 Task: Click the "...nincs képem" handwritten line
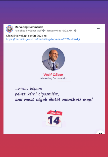[29, 89]
